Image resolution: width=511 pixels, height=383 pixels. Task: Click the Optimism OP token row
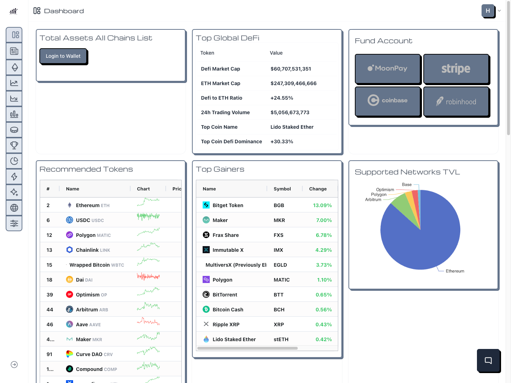coord(111,295)
